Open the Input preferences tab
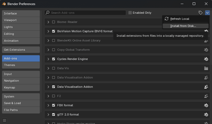This screenshot has width=212, height=124. tap(21, 74)
